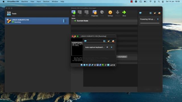The image size is (182, 102).
Task: Open snapshot Properties in the toolbar
Action: (x=95, y=13)
